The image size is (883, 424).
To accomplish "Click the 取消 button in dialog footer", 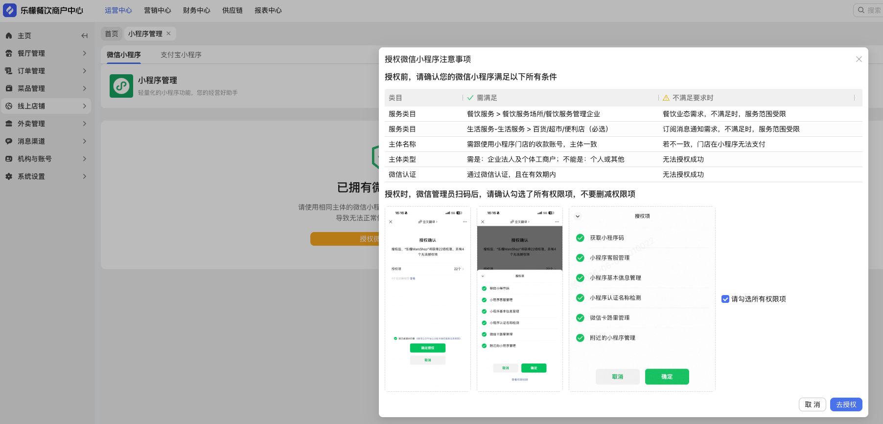I will (813, 404).
